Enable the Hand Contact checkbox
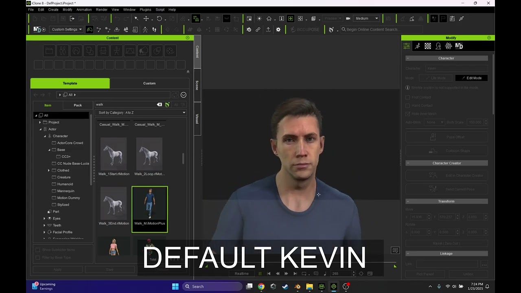This screenshot has height=293, width=521. [x=408, y=105]
